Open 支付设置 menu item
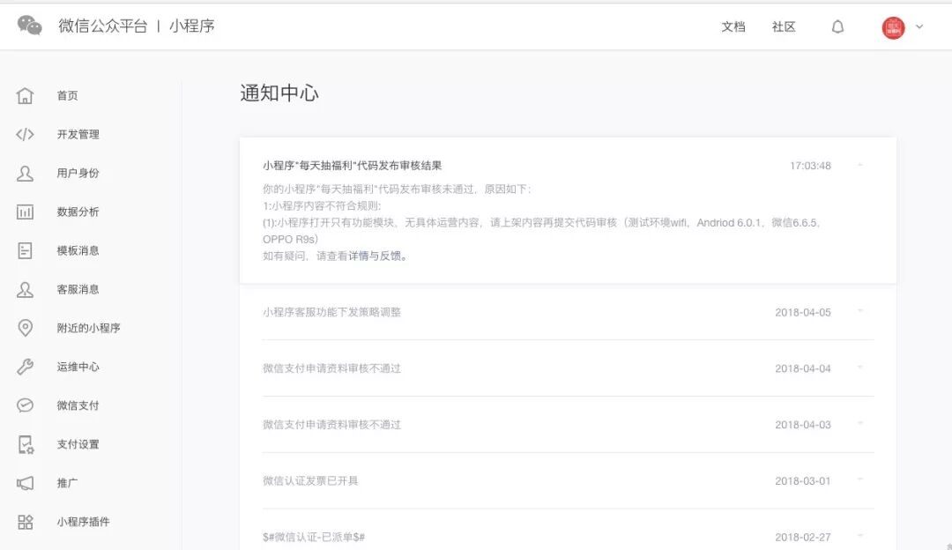 click(78, 444)
